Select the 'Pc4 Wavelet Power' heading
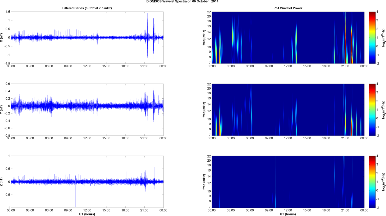Viewport: 386px width, 216px height. pos(288,8)
